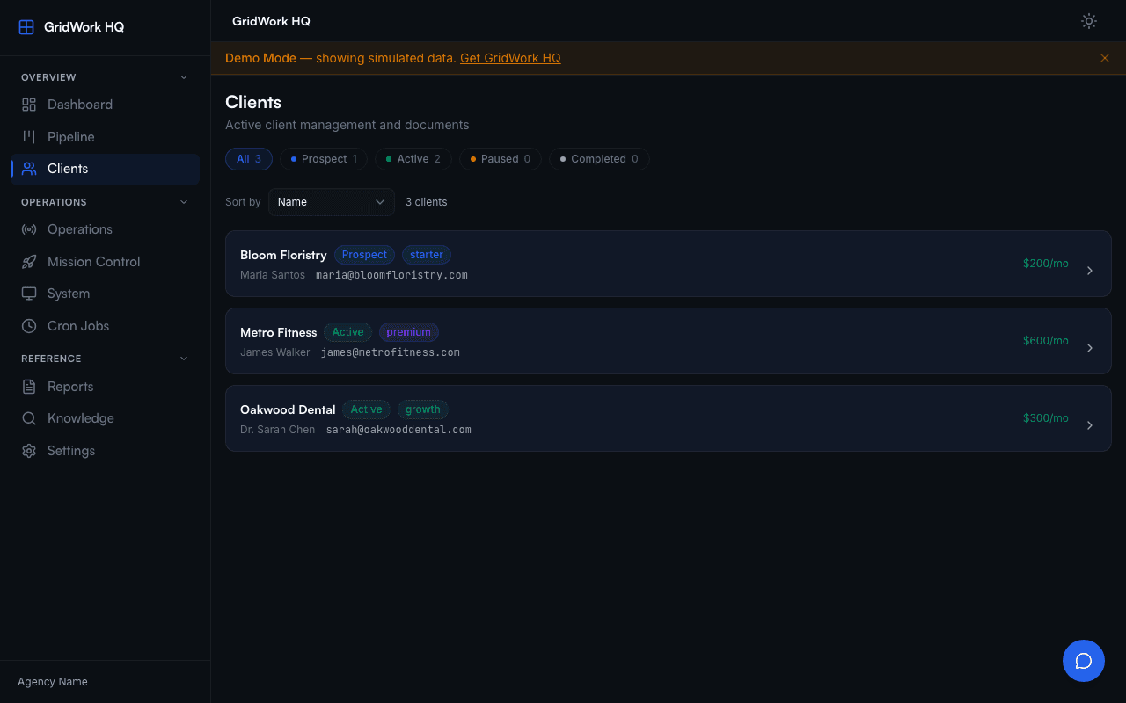Viewport: 1126px width, 703px height.
Task: Enable the Completed status filter
Action: point(599,158)
